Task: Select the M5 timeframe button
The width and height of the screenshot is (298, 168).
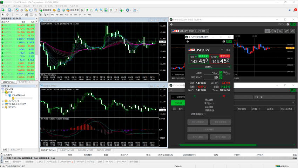Action: (x=57, y=15)
